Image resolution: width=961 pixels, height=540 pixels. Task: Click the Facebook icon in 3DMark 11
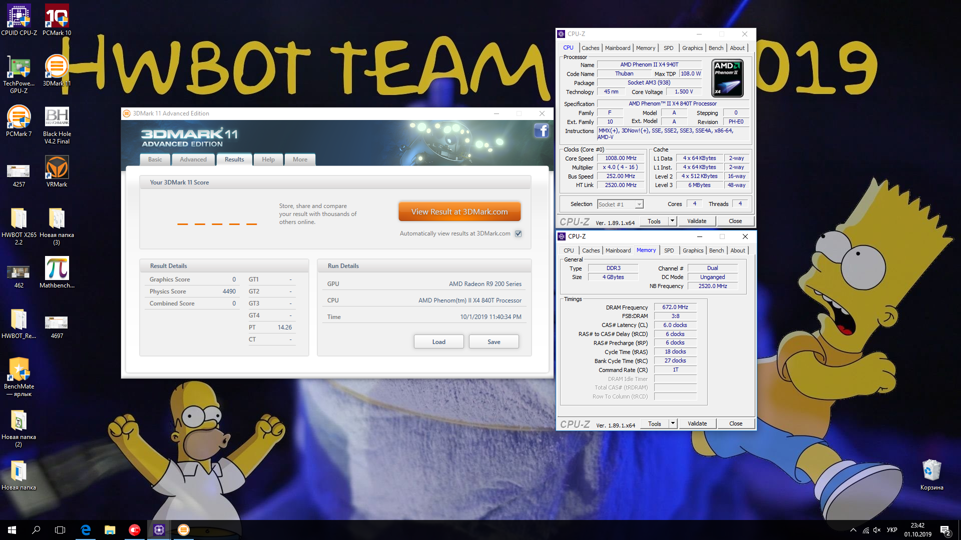[542, 131]
